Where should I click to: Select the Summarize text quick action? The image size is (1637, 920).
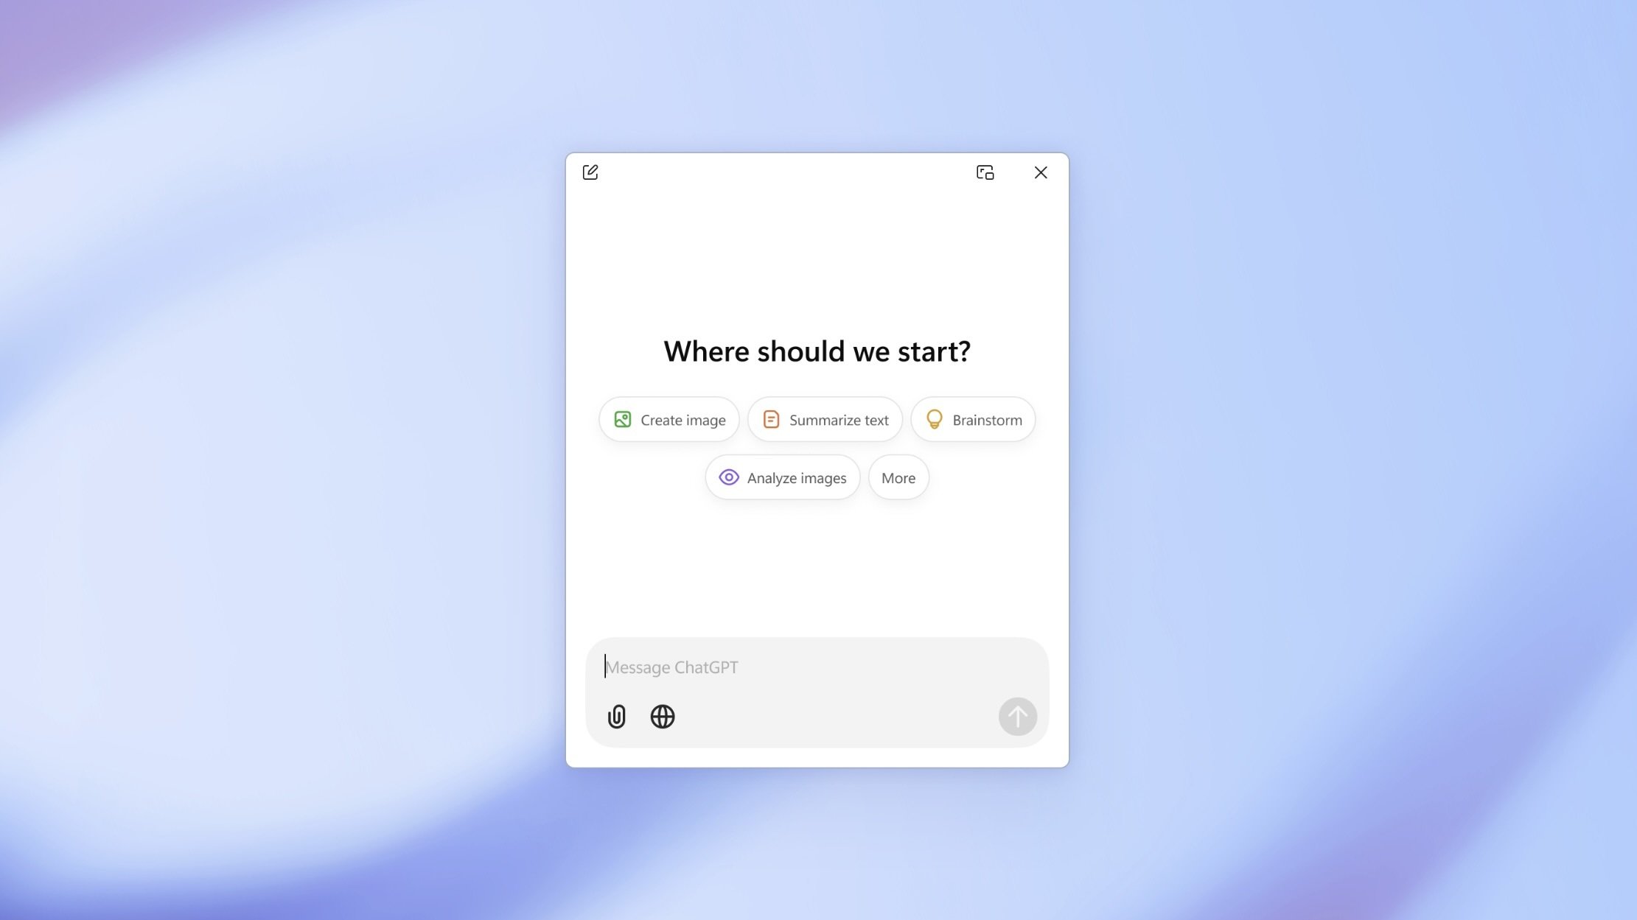tap(826, 419)
